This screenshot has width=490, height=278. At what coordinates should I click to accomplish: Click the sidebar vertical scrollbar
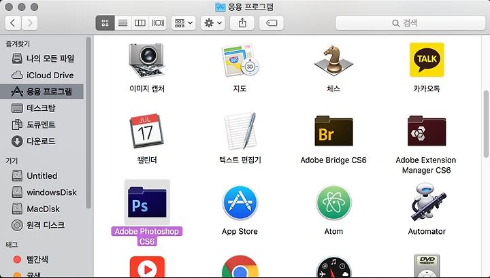pyautogui.click(x=88, y=122)
